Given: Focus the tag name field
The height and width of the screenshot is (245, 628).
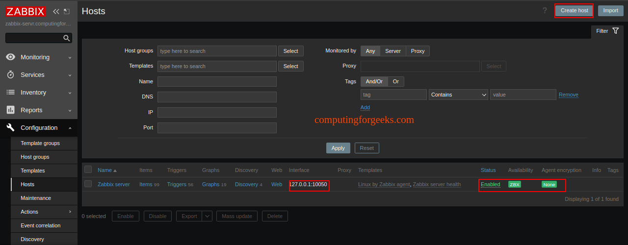Looking at the screenshot, I should [393, 95].
